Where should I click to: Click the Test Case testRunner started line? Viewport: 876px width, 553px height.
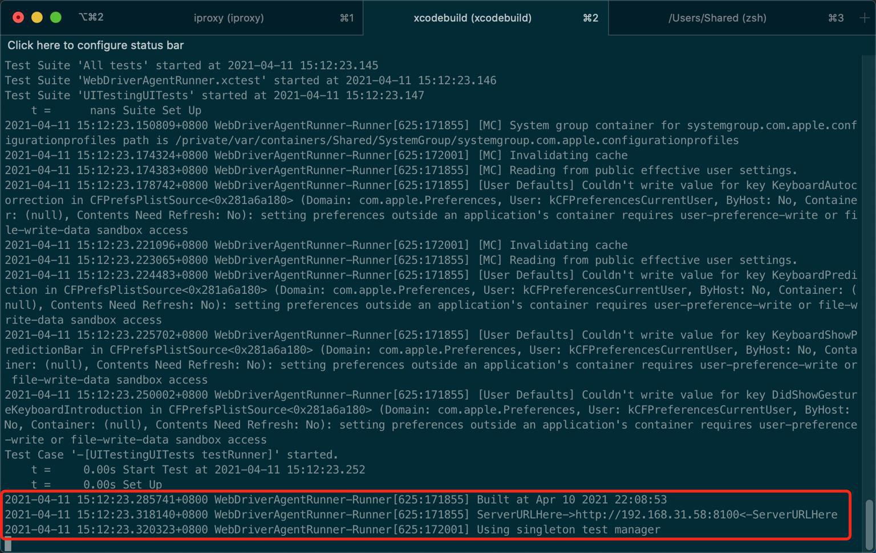171,454
